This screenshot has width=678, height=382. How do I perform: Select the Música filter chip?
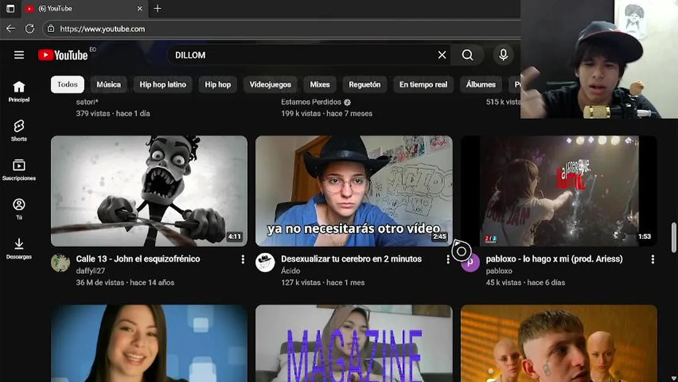coord(109,84)
